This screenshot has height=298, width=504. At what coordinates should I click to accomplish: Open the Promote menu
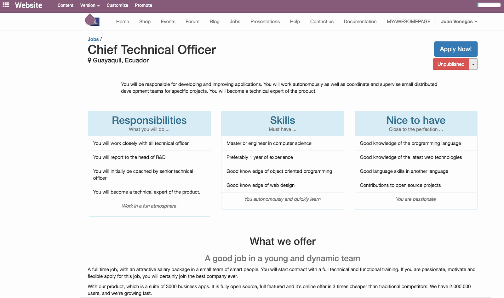tap(143, 5)
